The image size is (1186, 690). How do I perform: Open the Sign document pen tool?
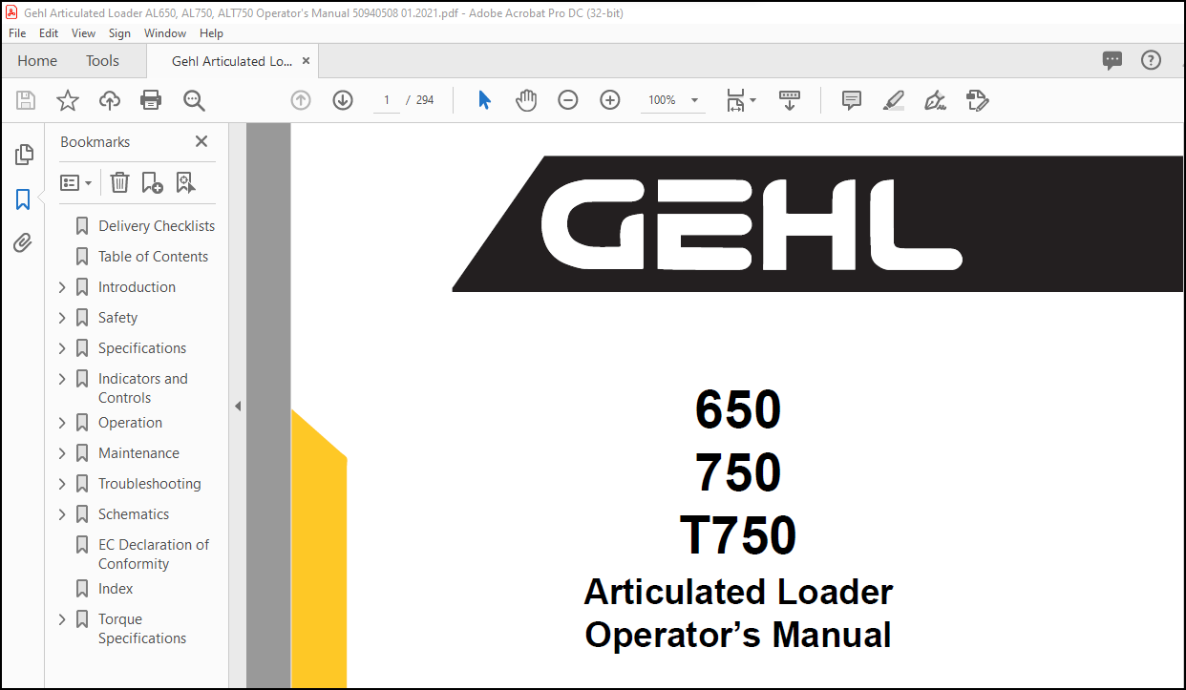(936, 100)
